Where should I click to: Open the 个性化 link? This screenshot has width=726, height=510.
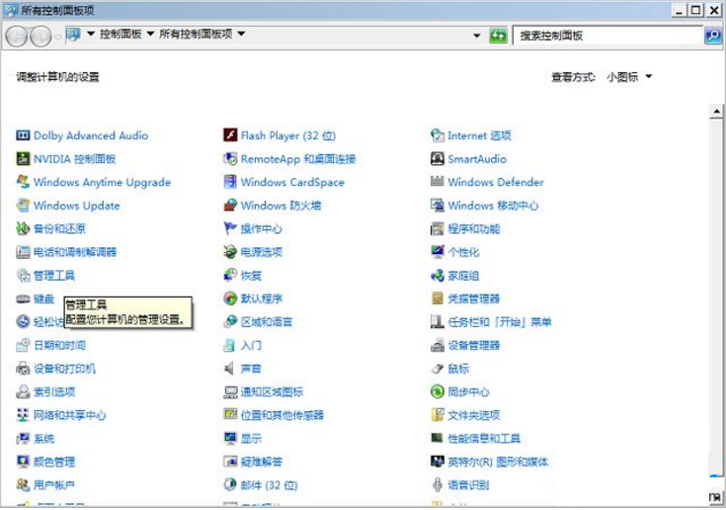[x=463, y=252]
